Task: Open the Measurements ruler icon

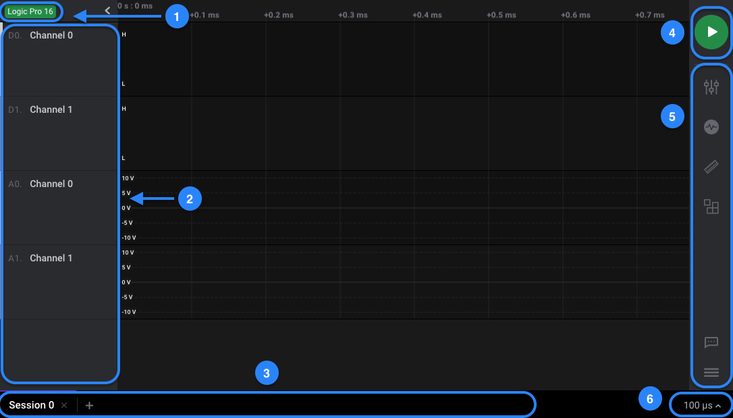Action: click(x=711, y=167)
